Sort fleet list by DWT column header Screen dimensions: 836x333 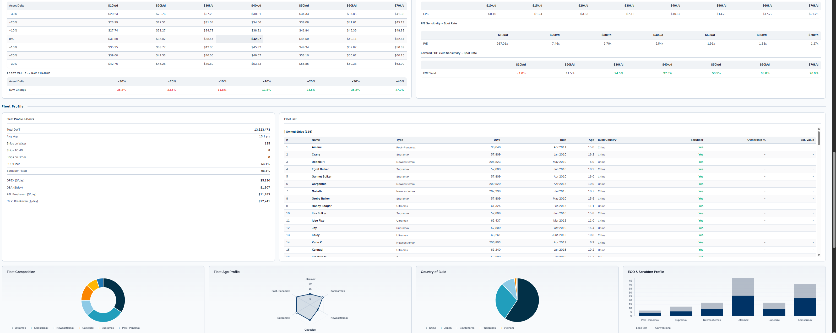497,140
